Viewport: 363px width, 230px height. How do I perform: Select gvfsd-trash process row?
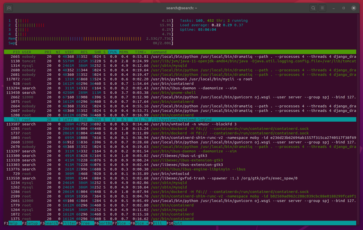(180, 178)
